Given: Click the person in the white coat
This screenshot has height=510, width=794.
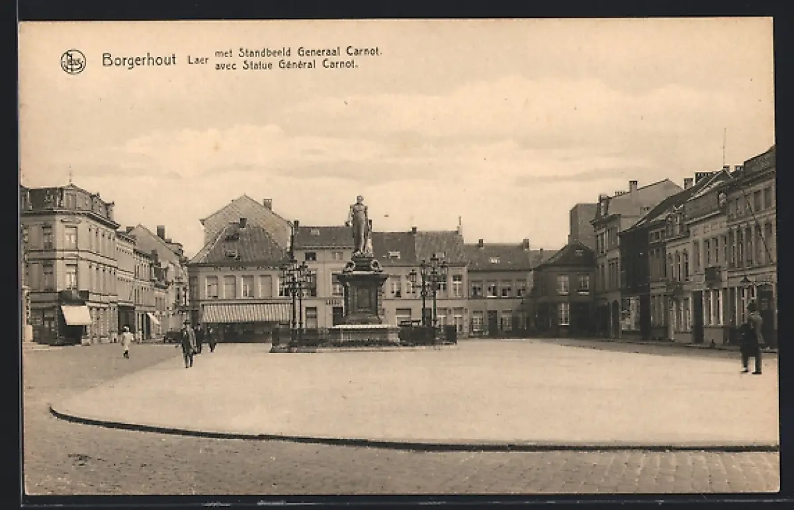Looking at the screenshot, I should pos(126,342).
